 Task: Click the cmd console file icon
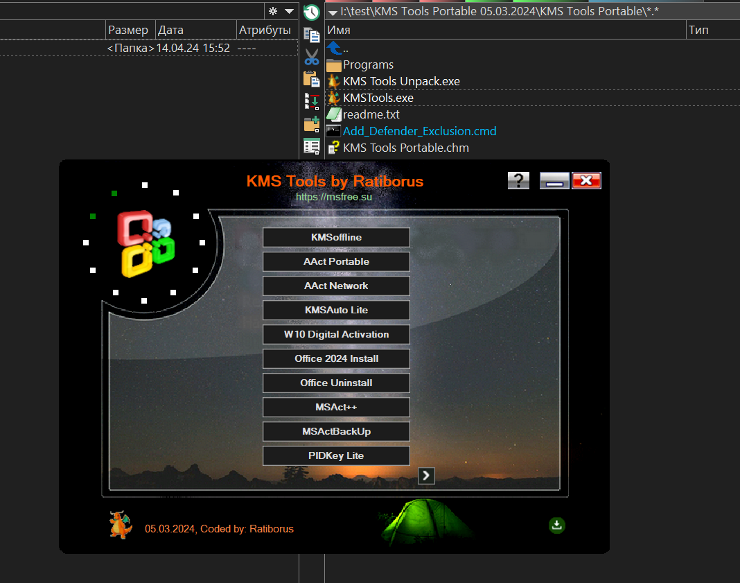pos(334,131)
